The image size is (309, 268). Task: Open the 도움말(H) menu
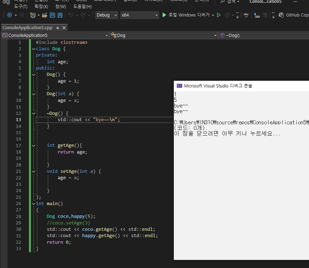[82, 6]
